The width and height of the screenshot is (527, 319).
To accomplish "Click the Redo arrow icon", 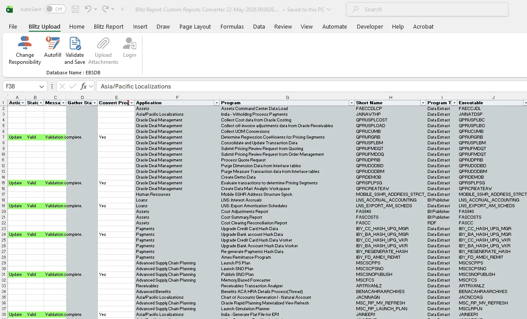I will point(105,9).
